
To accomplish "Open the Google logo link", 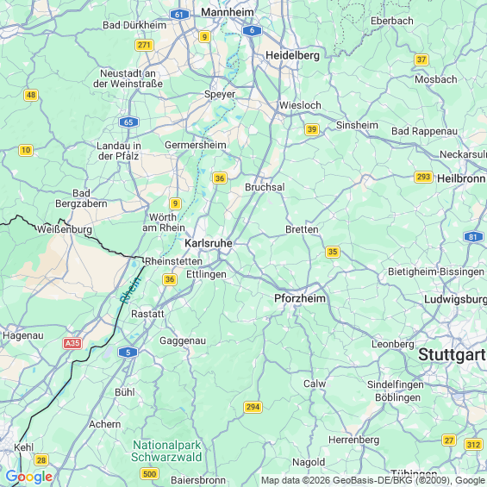I will pos(29,477).
